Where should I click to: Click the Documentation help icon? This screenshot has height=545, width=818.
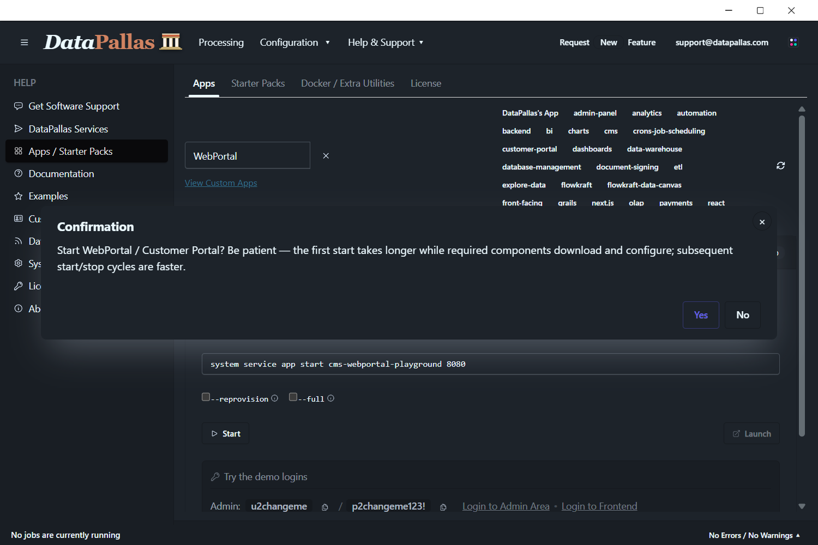pyautogui.click(x=19, y=173)
